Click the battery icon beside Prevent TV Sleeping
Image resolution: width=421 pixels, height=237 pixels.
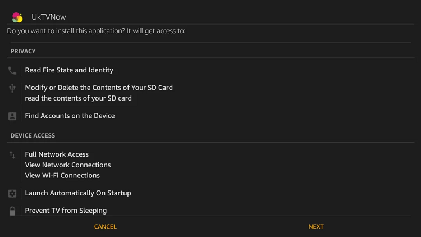(x=12, y=211)
